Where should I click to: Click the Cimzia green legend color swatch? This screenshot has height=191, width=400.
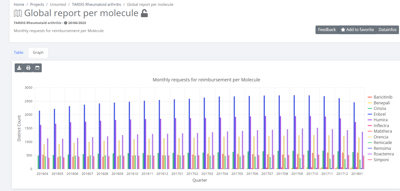coord(370,109)
